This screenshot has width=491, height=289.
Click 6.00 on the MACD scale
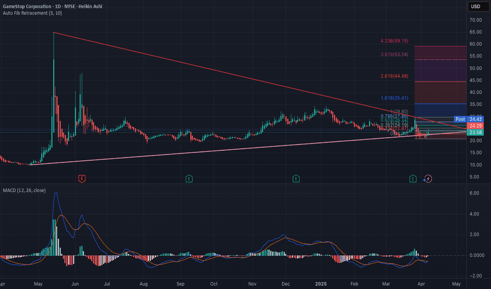coord(474,193)
